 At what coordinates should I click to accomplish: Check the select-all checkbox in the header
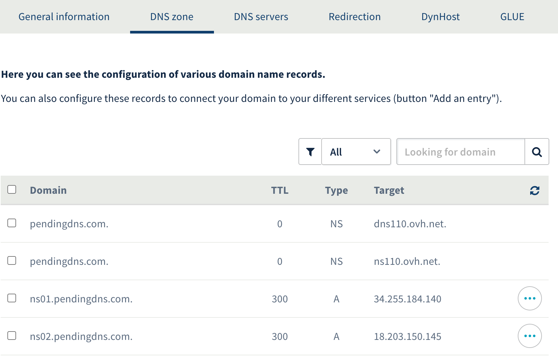click(x=12, y=190)
